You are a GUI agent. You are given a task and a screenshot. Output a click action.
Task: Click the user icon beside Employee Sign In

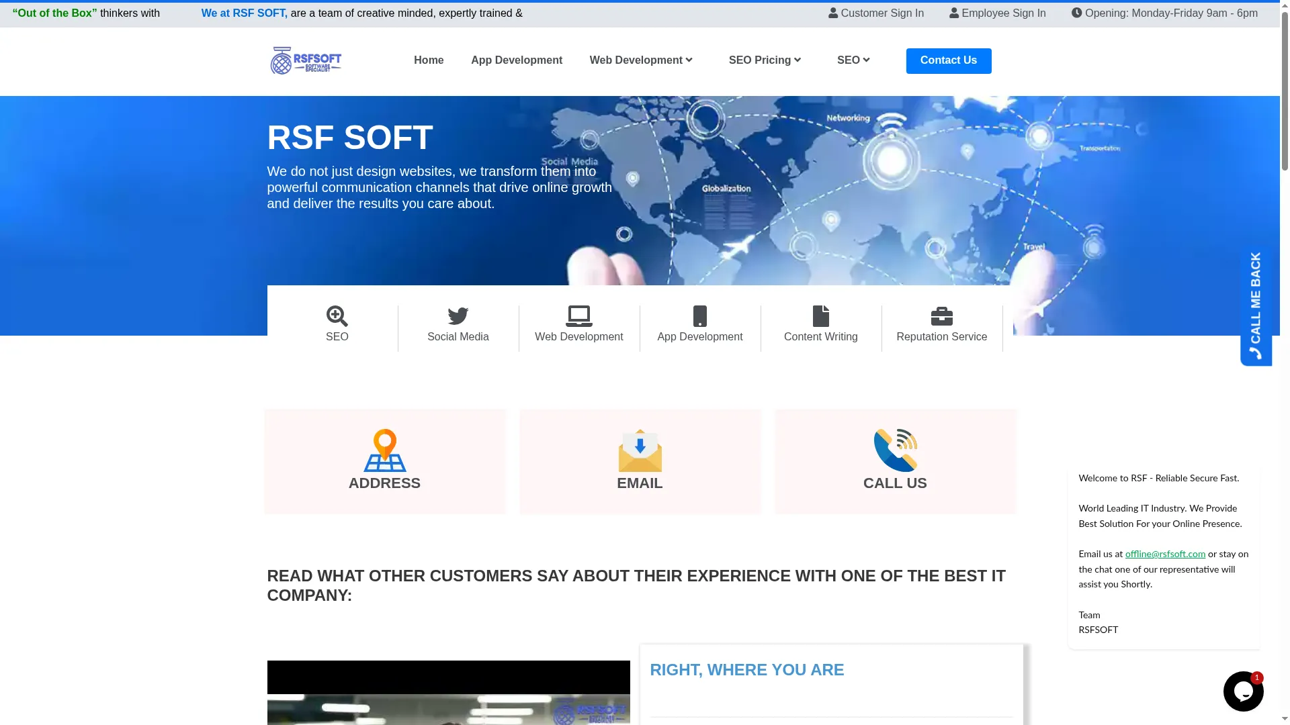click(x=954, y=13)
